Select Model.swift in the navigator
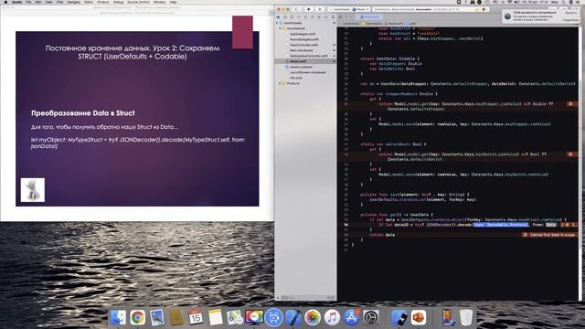Viewport: 585px width, 329px height. [x=298, y=61]
